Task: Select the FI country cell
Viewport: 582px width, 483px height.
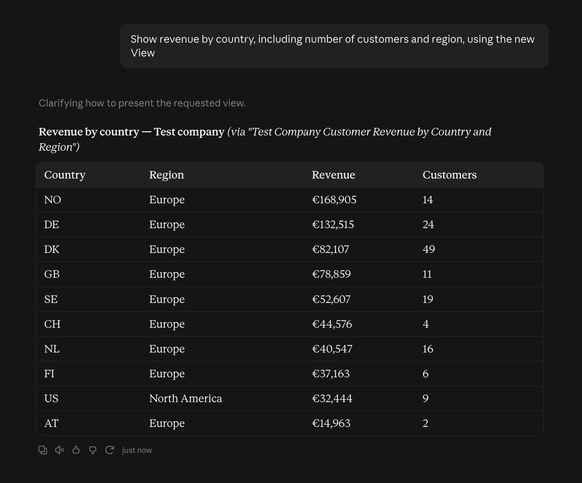Action: [x=49, y=374]
